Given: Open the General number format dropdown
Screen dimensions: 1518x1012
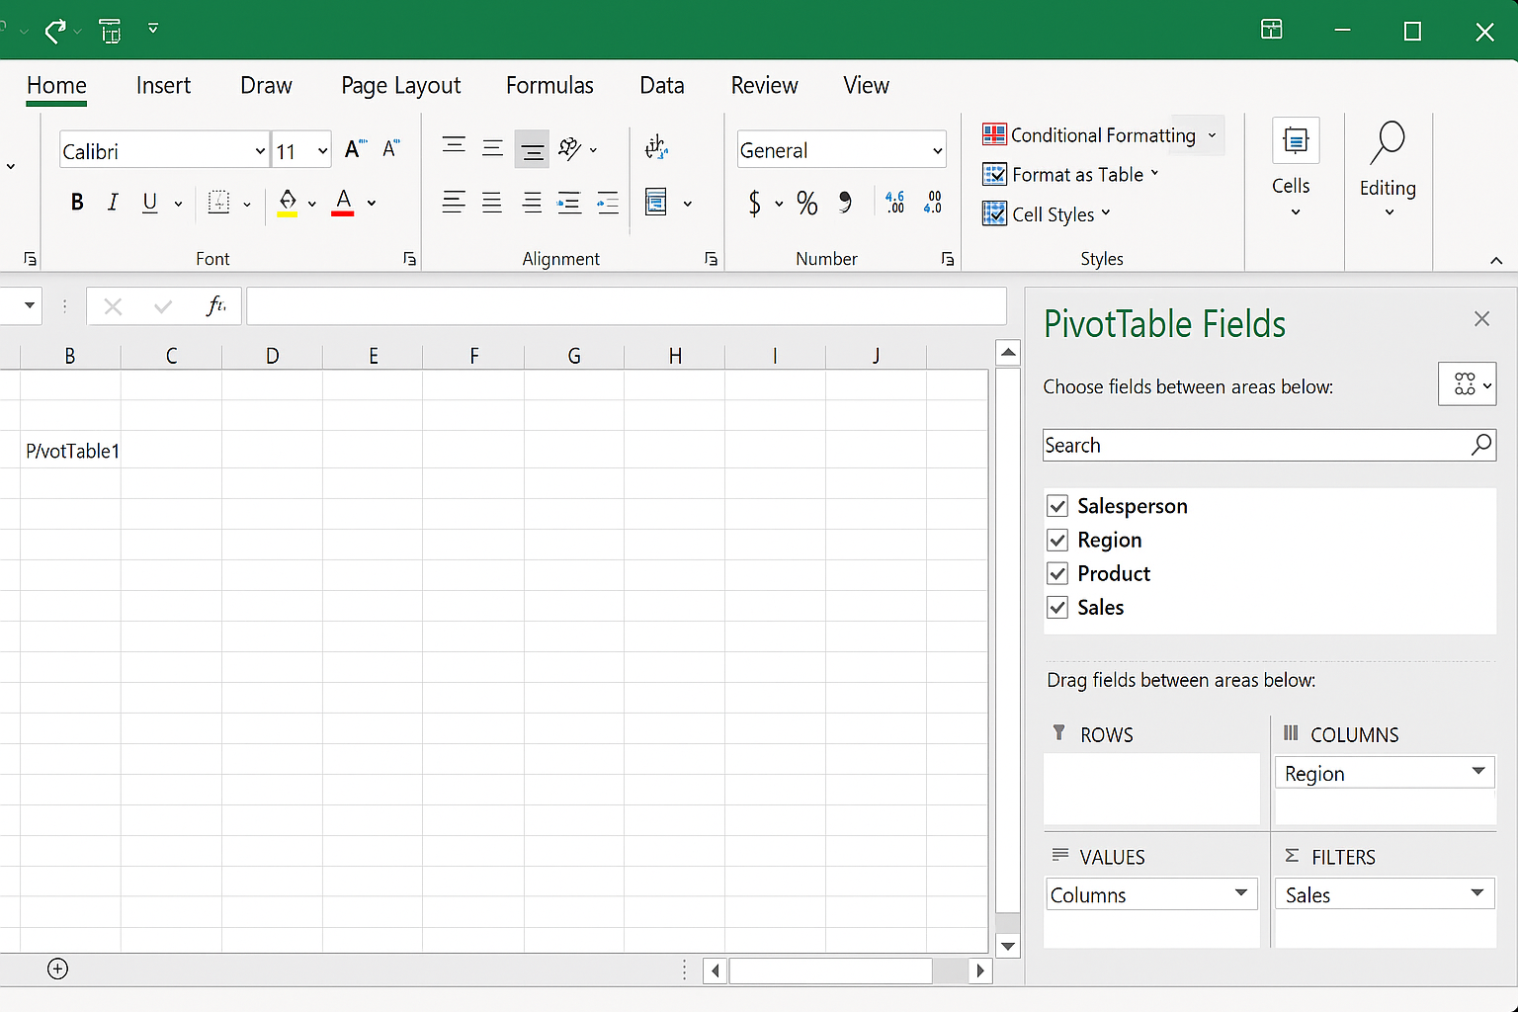Looking at the screenshot, I should [841, 150].
